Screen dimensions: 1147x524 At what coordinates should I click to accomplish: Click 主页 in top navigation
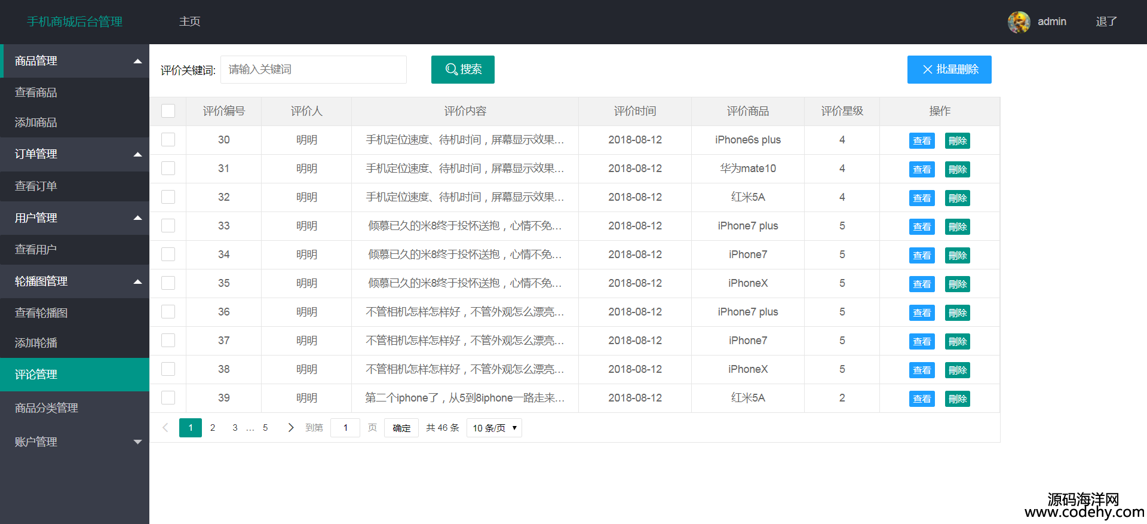click(190, 22)
